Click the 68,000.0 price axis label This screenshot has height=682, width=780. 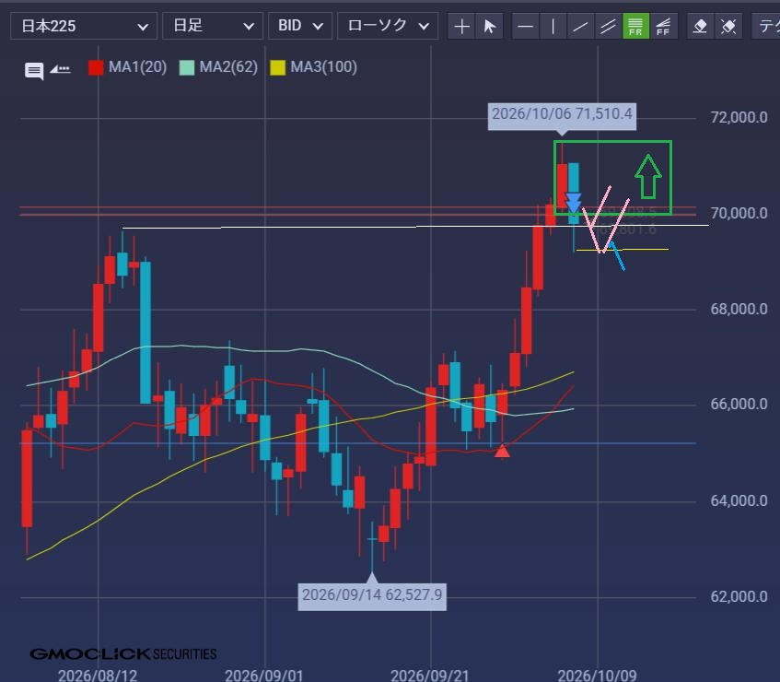(739, 309)
